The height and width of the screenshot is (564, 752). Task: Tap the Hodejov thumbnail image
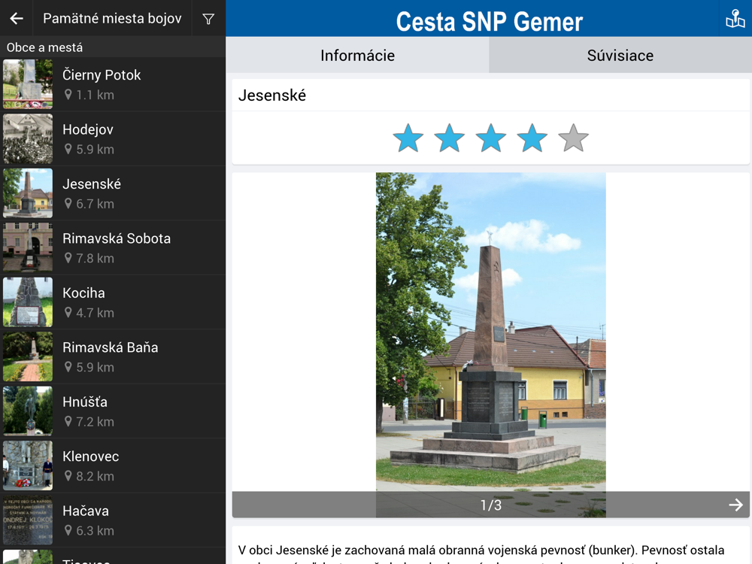tap(28, 139)
